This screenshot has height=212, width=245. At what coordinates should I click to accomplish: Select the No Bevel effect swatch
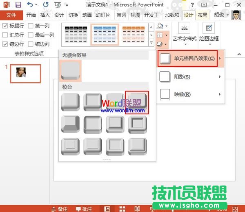point(70,71)
